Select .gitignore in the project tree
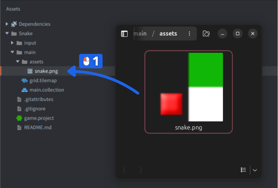Viewport: 278px width, 188px height. coord(35,109)
